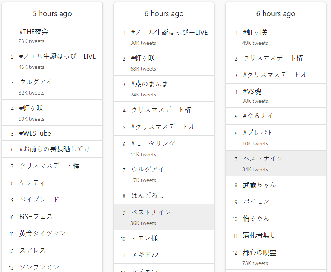Open BiSHフェス trend item

point(36,217)
